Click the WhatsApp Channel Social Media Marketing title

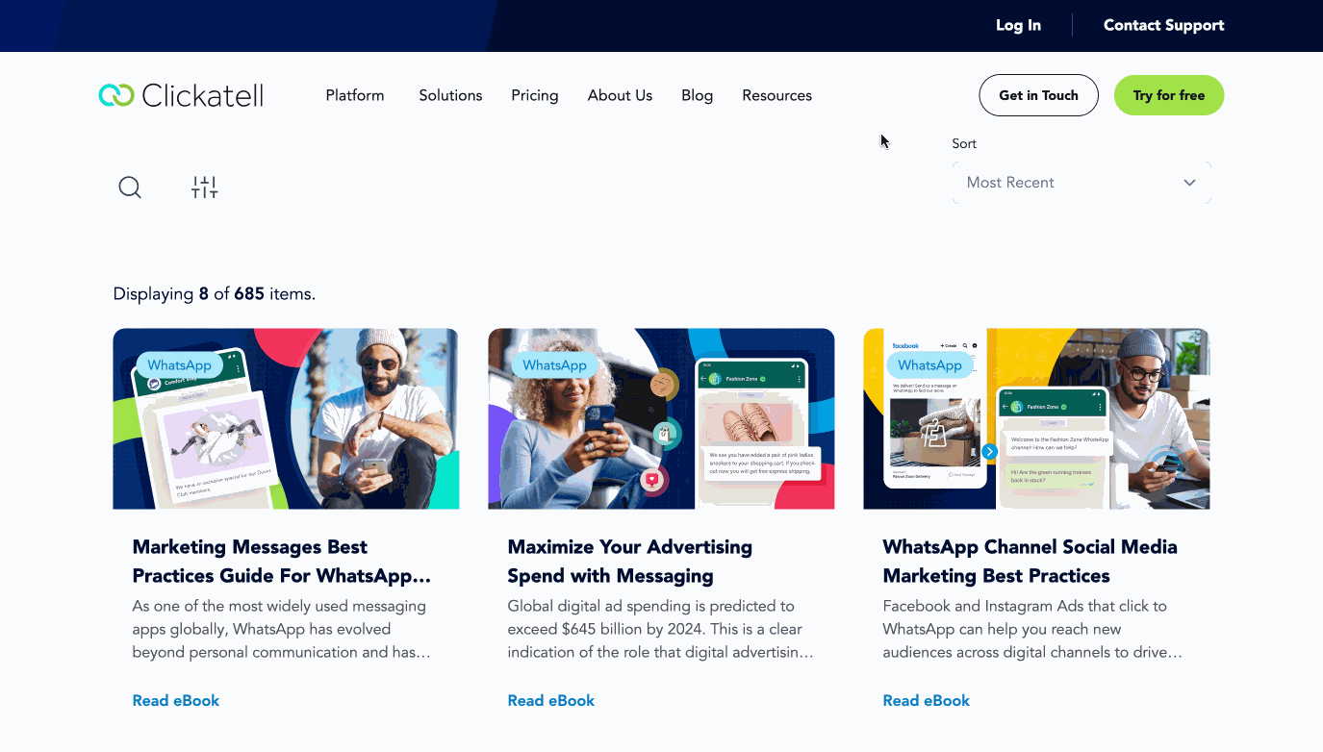click(1030, 562)
